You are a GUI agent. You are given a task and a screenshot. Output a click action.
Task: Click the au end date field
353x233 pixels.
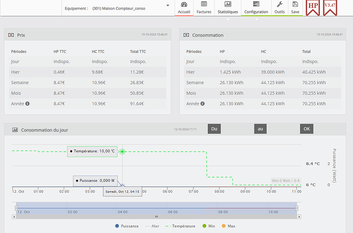pyautogui.click(x=260, y=129)
